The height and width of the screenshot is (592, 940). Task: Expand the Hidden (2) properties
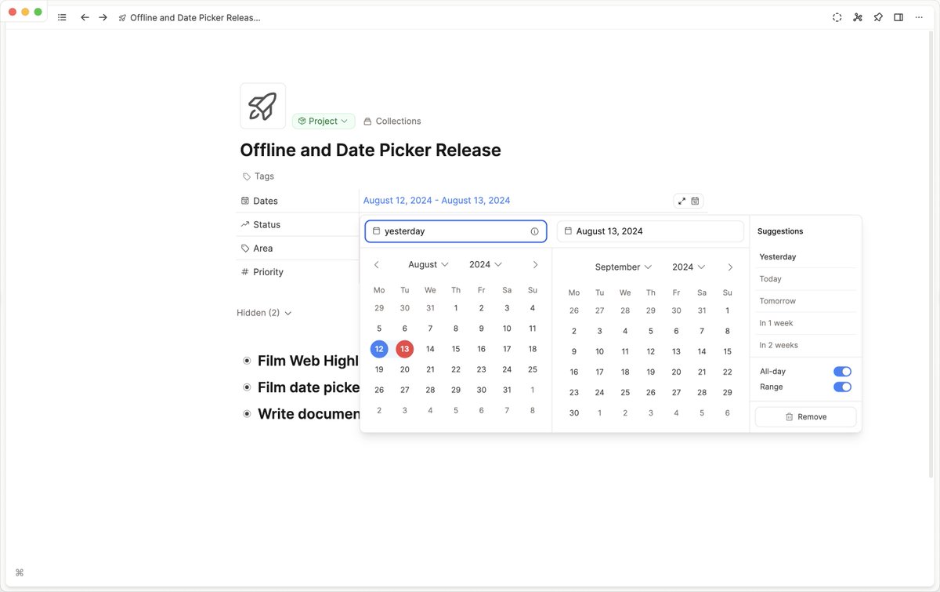pos(264,313)
